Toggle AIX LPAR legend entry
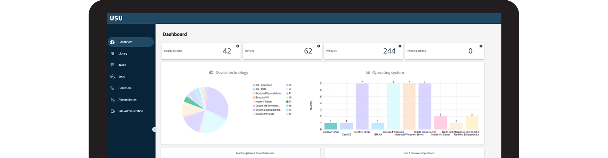This screenshot has width=608, height=158. (x=259, y=89)
